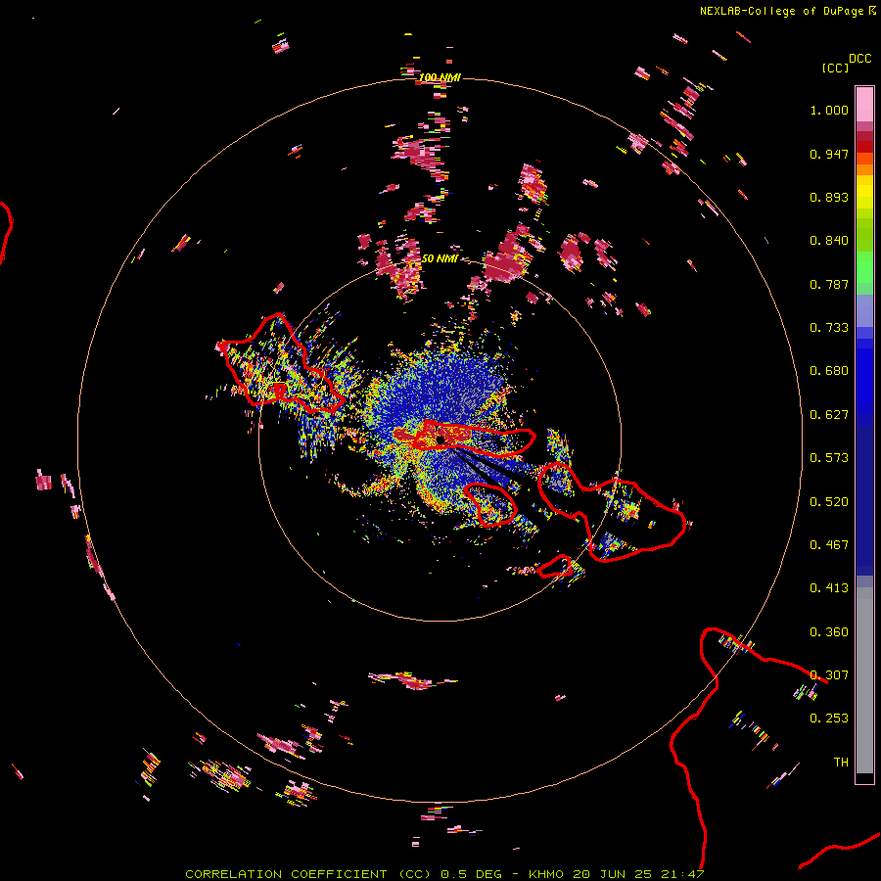Click the 100 NMI range ring label
The height and width of the screenshot is (881, 881).
tap(440, 77)
